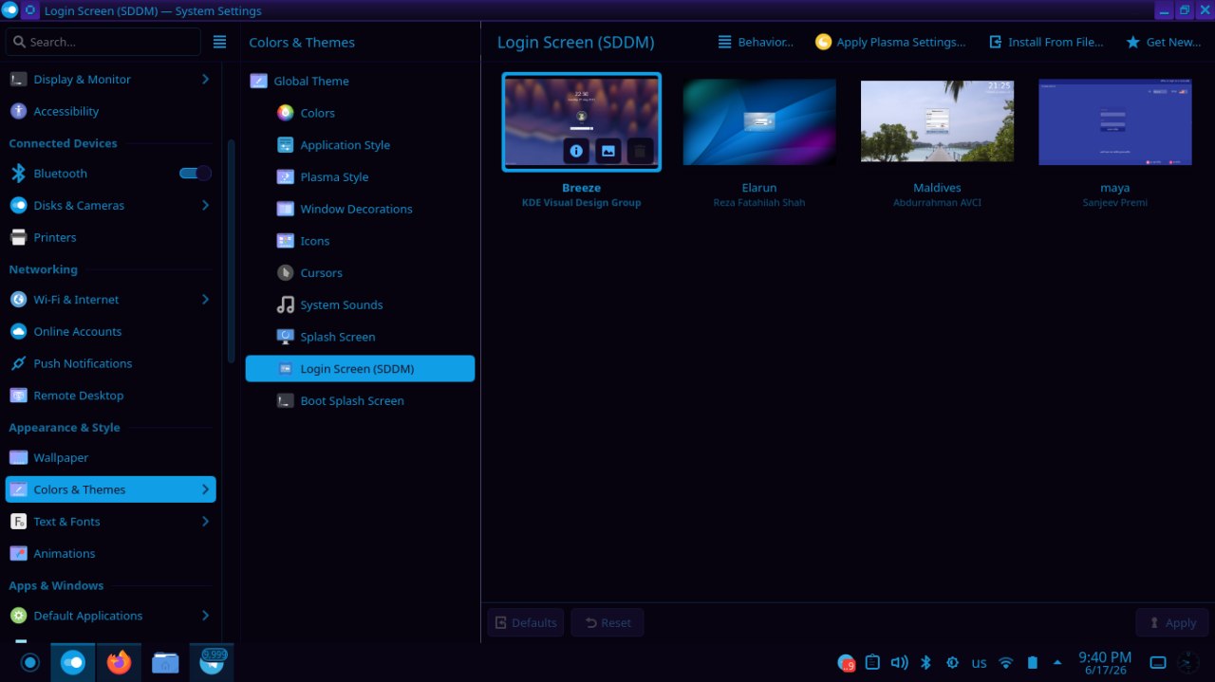Open the file manager from the taskbar

tap(165, 662)
